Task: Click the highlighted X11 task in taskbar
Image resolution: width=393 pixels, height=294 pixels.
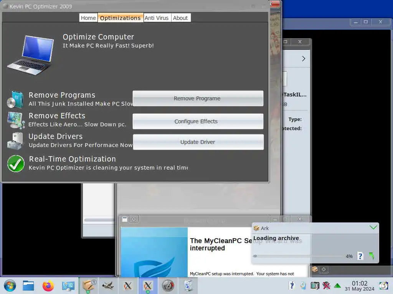Action: [x=148, y=286]
